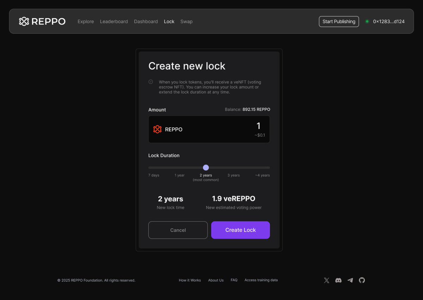Click the Balance: 892.15 REPPO text

tap(247, 109)
